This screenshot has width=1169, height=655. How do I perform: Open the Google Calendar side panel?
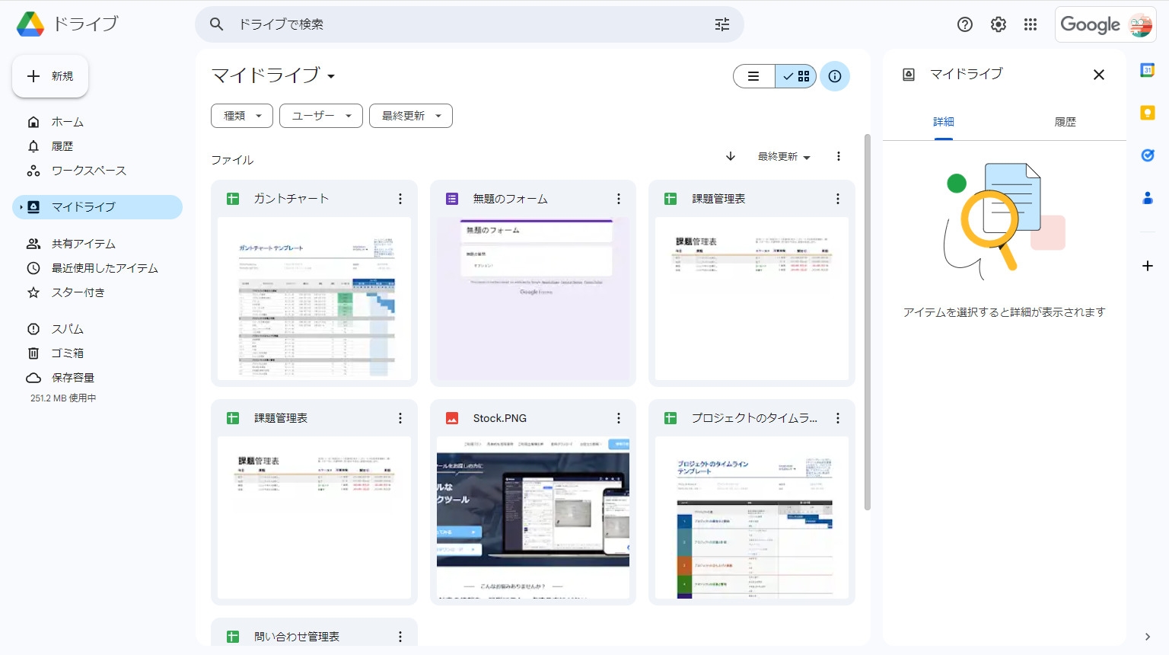1148,70
